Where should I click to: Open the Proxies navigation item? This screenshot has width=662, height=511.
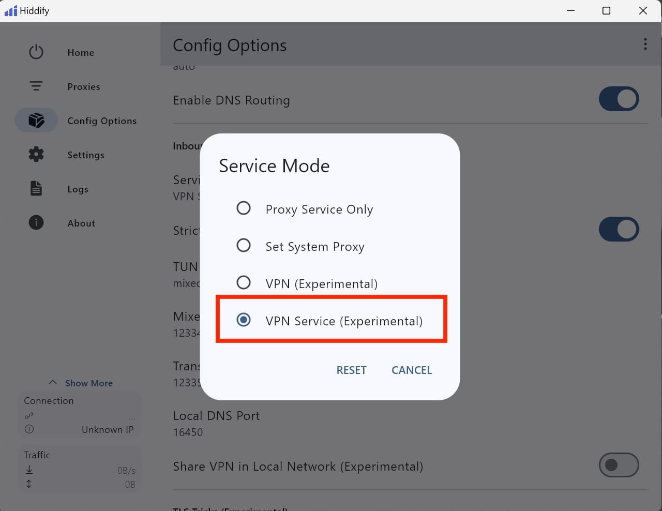point(84,87)
